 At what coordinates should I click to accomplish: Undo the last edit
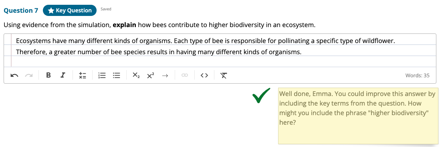(x=14, y=75)
